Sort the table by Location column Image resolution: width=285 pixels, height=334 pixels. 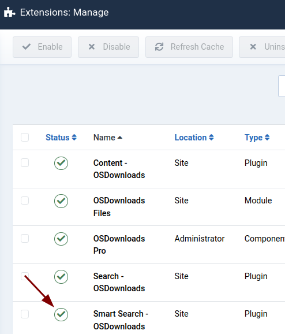click(x=194, y=138)
